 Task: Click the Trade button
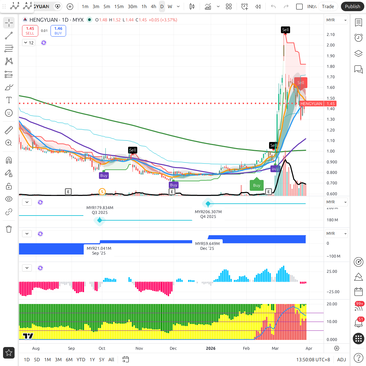[x=328, y=6]
